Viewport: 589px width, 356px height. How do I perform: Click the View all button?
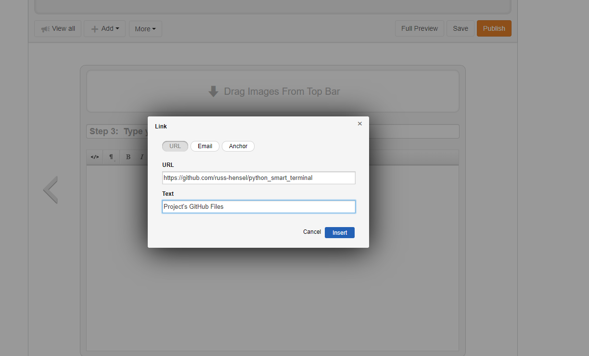click(x=58, y=29)
